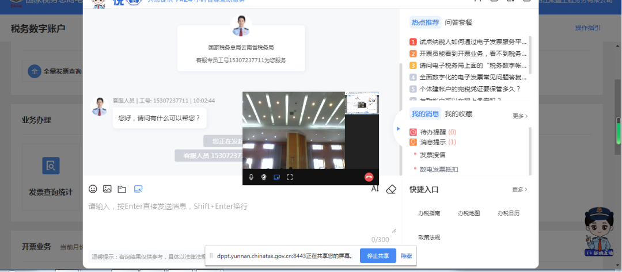Open hot question 4 全面数字化的电子发票
Image resolution: width=622 pixels, height=272 pixels.
(x=468, y=77)
